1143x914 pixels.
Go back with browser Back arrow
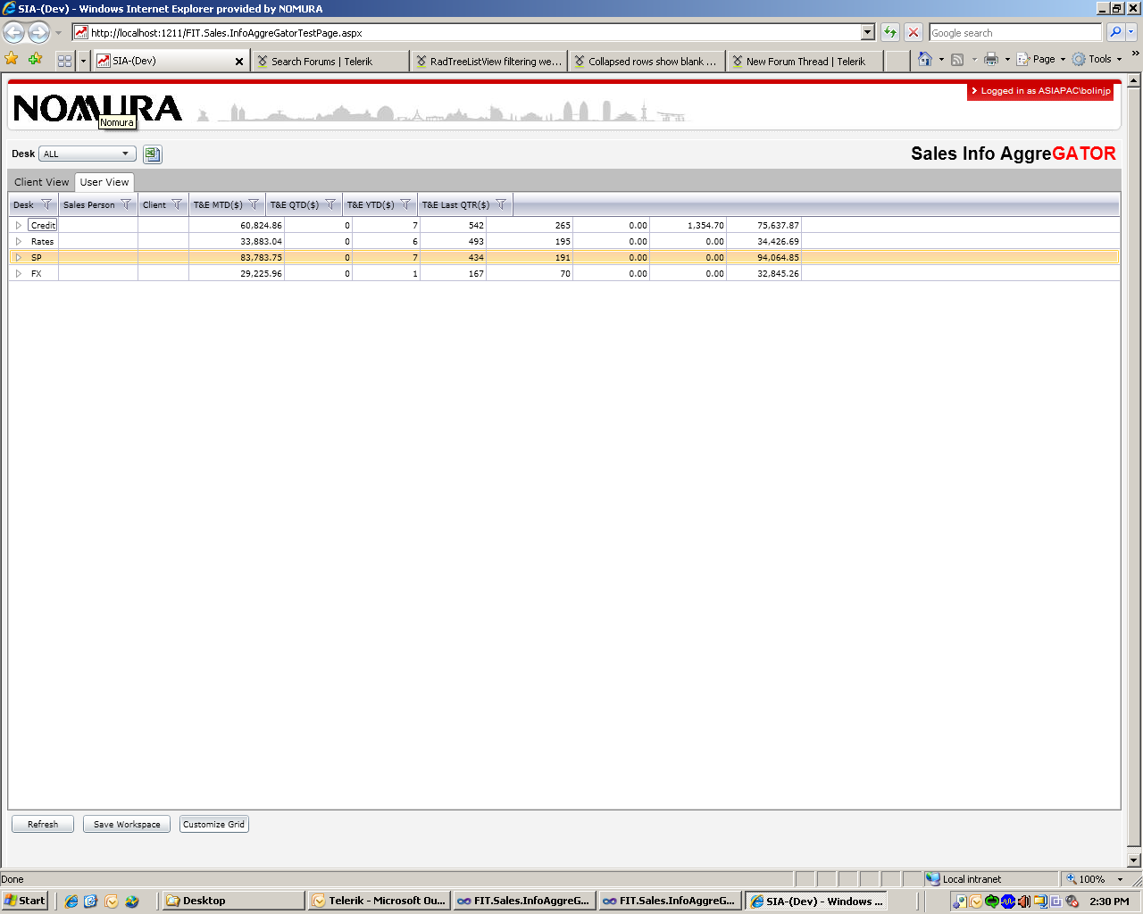click(x=14, y=33)
